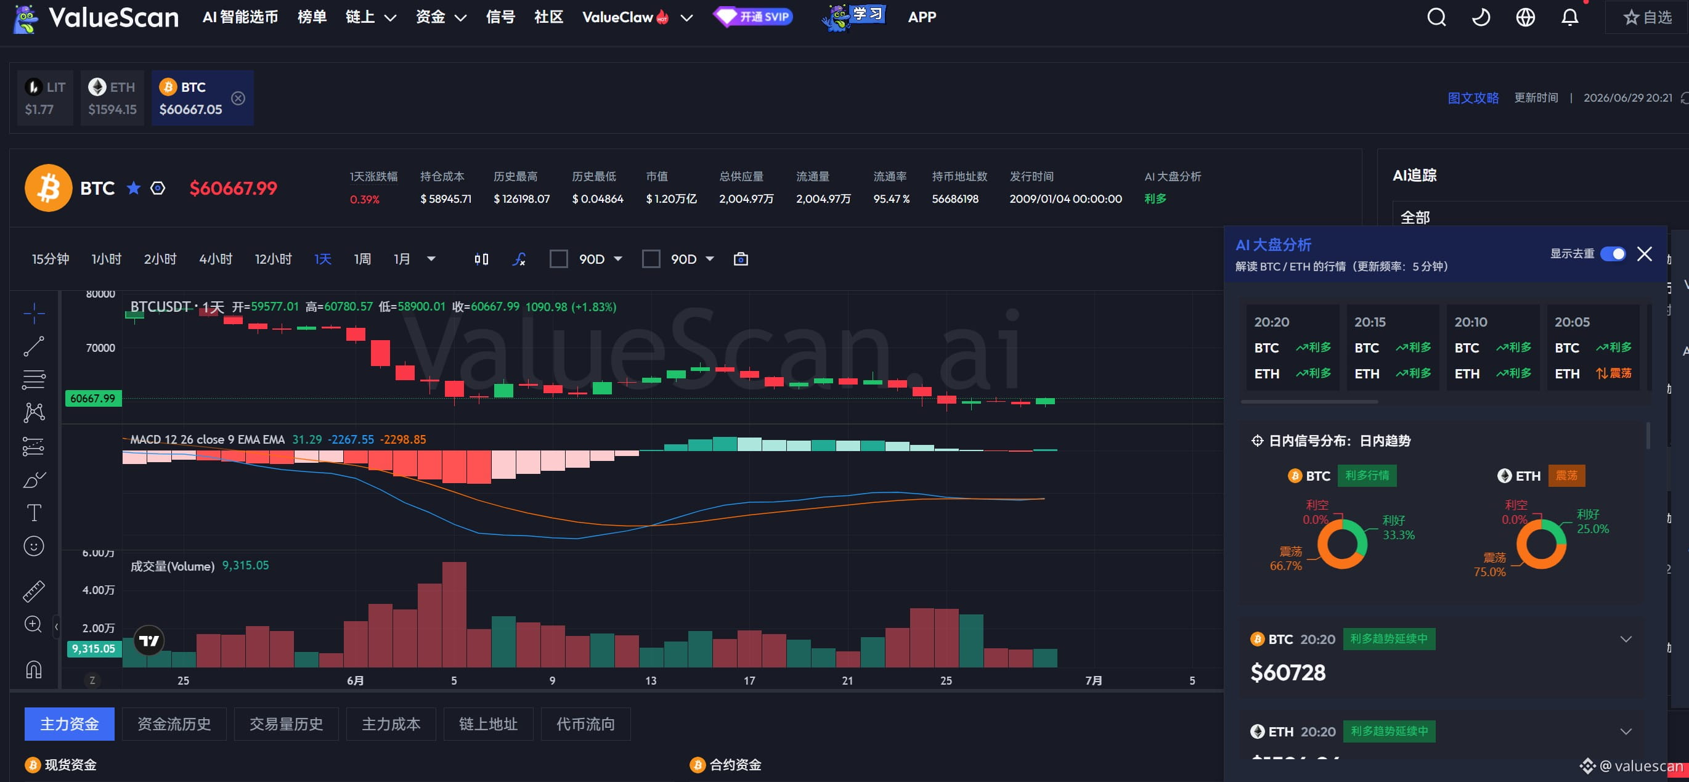Select the 1周 timeframe
The height and width of the screenshot is (782, 1689).
point(362,259)
